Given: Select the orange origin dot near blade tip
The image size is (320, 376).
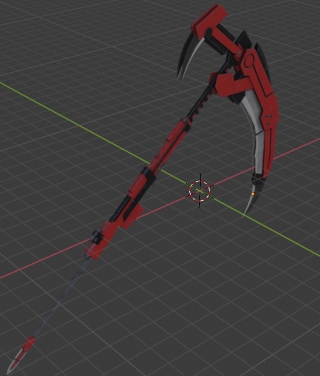Looking at the screenshot, I should (x=253, y=193).
